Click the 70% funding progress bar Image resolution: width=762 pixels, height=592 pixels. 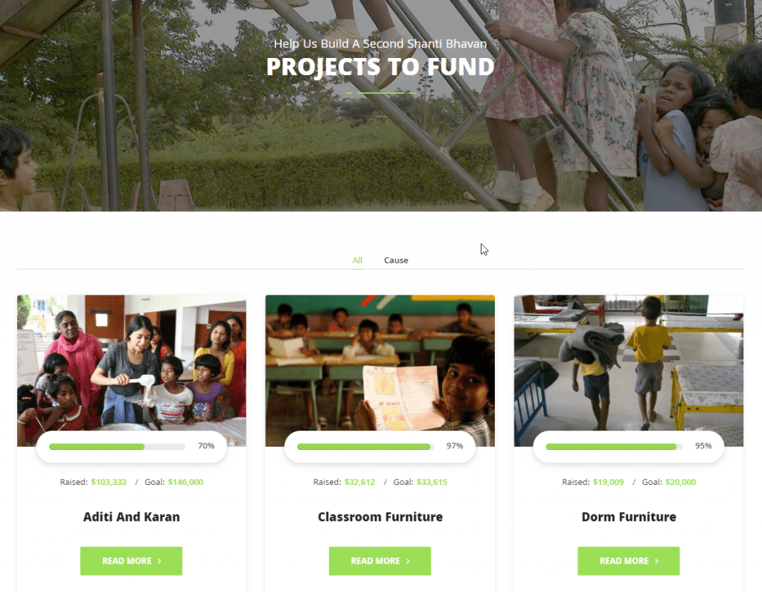[117, 447]
